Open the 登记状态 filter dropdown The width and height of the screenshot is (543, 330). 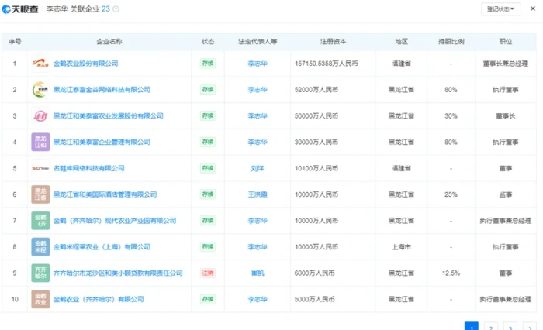(500, 9)
